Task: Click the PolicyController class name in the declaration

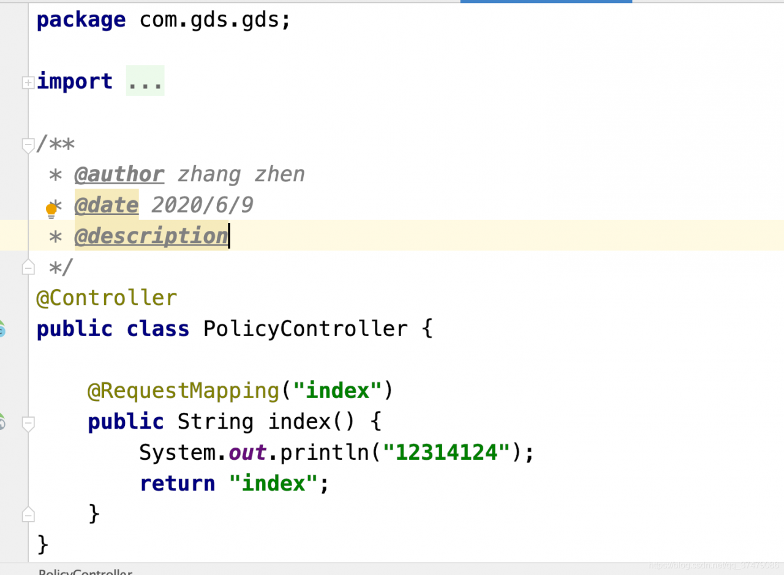Action: point(305,329)
